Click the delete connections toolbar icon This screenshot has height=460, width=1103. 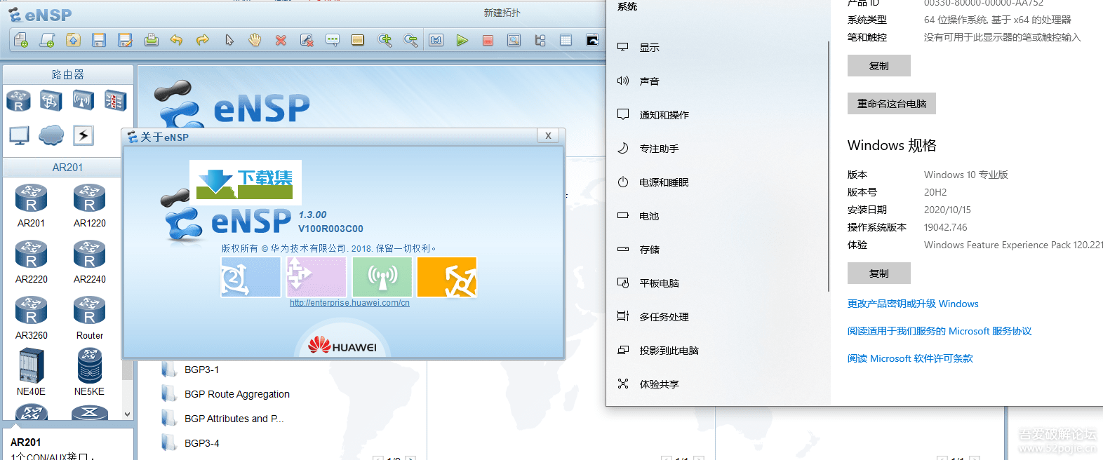(x=307, y=40)
